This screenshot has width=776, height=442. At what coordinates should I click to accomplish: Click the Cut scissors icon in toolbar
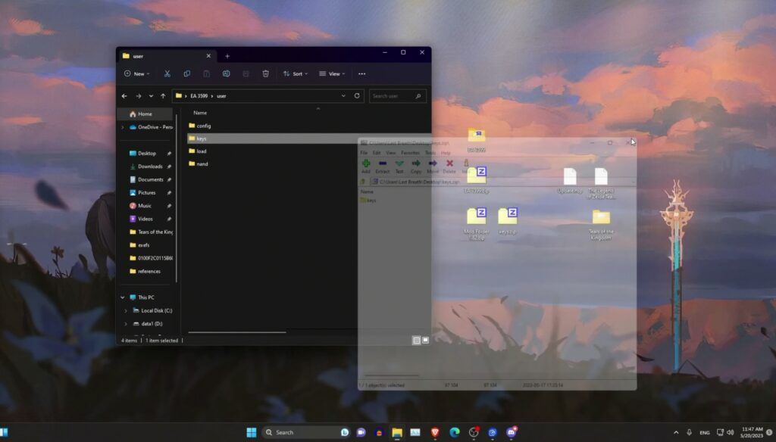point(167,73)
